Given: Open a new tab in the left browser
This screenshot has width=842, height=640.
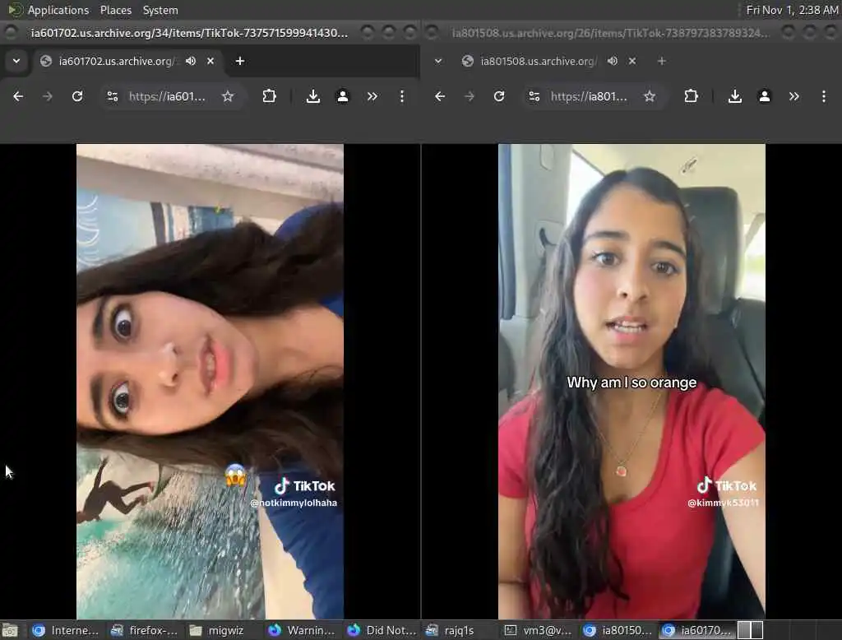Looking at the screenshot, I should tap(240, 61).
